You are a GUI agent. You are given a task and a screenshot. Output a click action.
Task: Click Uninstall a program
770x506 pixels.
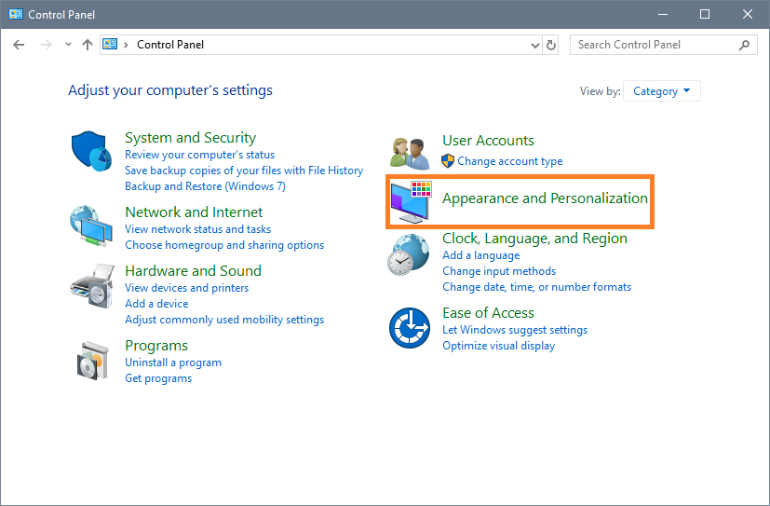point(173,362)
